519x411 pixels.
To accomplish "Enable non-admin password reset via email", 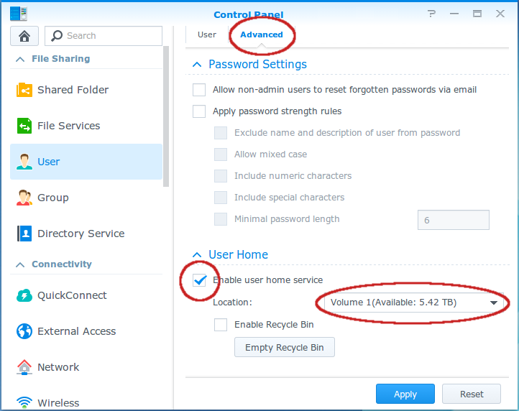I will 199,90.
